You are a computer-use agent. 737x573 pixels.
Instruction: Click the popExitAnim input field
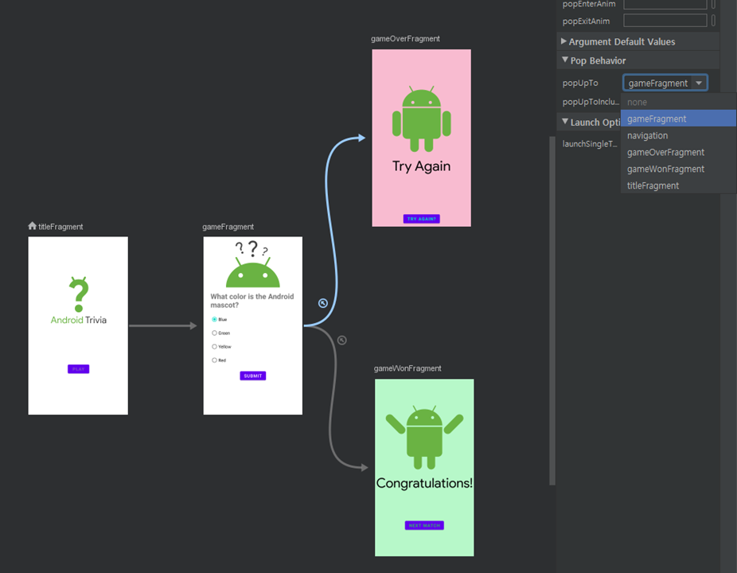tap(665, 21)
